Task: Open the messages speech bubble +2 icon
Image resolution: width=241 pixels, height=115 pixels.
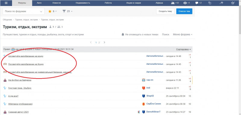Action: click(x=199, y=3)
